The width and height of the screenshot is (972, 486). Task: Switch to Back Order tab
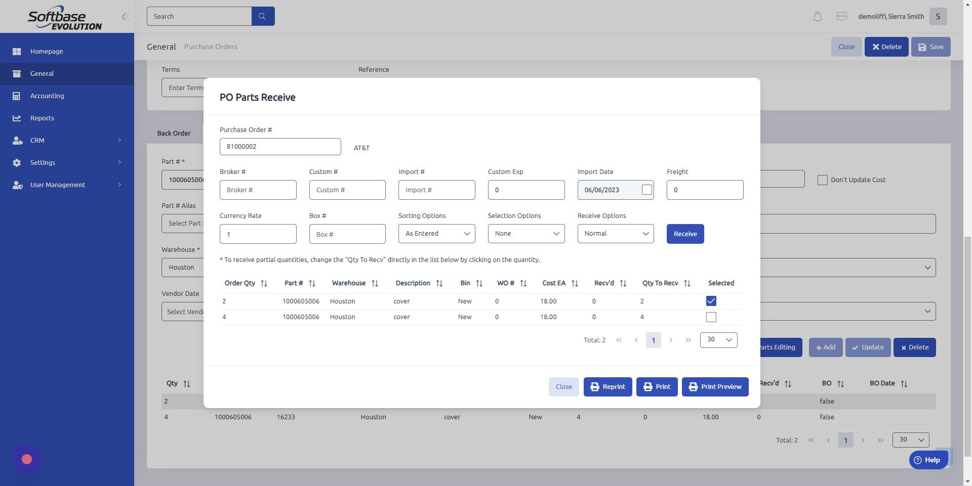click(x=174, y=133)
